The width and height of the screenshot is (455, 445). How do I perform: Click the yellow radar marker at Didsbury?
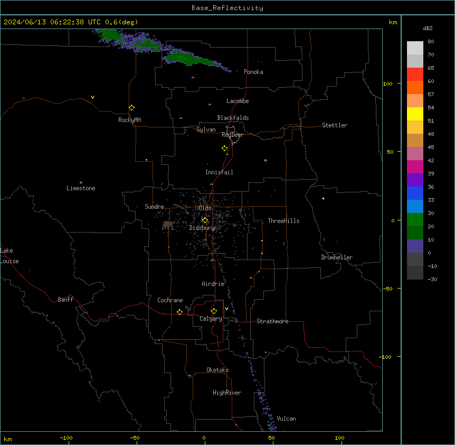click(205, 220)
